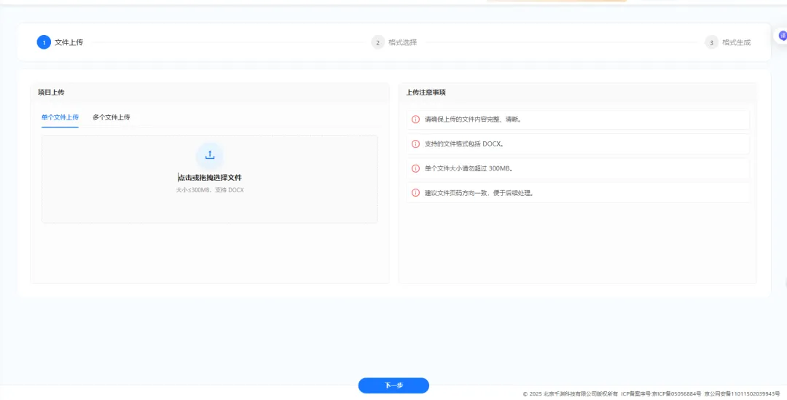Viewport: 787px width, 400px height.
Task: Click the 下一步 button
Action: [393, 385]
